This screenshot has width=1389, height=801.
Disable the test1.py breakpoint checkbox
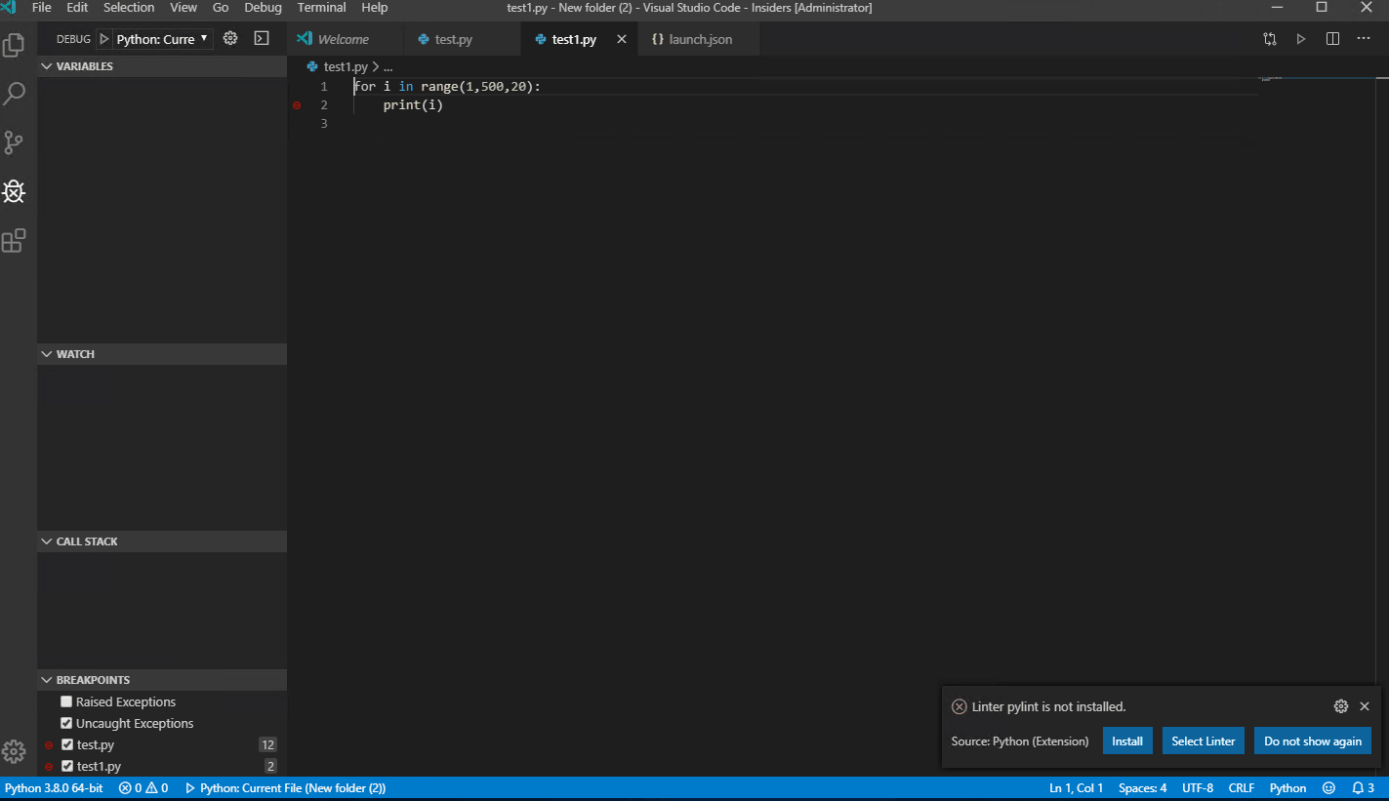click(x=66, y=766)
